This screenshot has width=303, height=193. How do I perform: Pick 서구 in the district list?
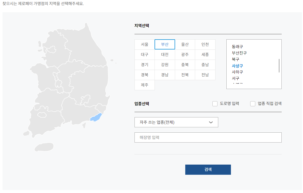pyautogui.click(x=235, y=78)
